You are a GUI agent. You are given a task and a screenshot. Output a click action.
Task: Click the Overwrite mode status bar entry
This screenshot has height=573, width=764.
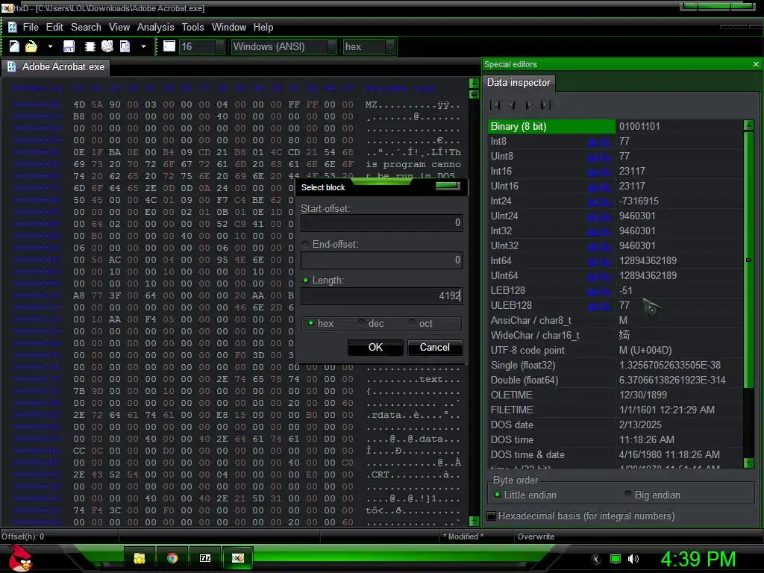536,536
